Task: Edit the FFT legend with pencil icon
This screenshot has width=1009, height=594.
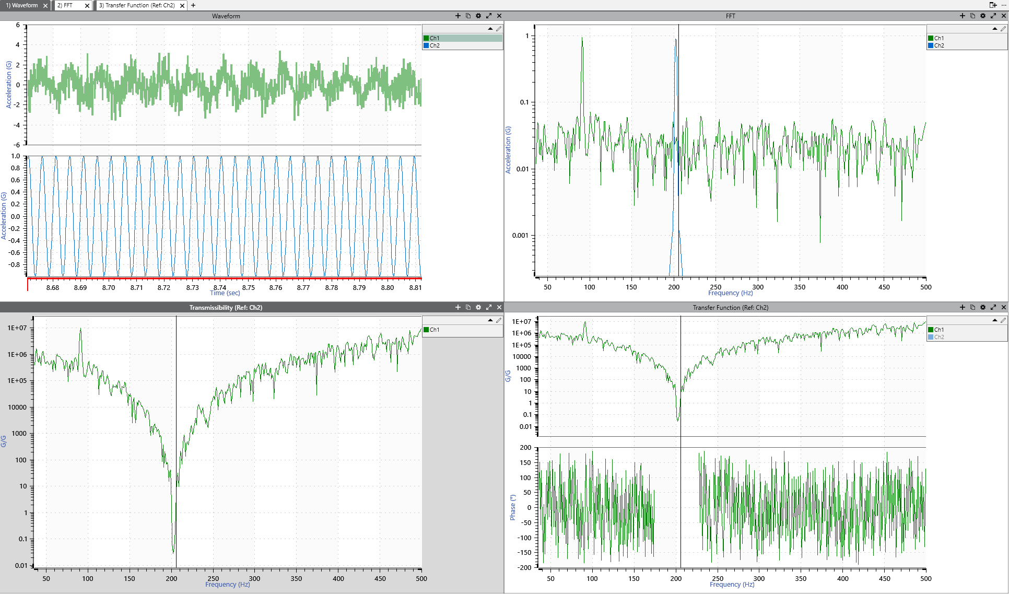Action: click(x=1003, y=29)
